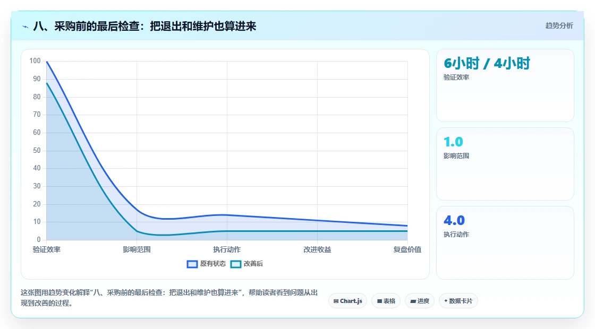Click the 改进收益 x-axis label
This screenshot has height=329, width=595.
pyautogui.click(x=317, y=250)
